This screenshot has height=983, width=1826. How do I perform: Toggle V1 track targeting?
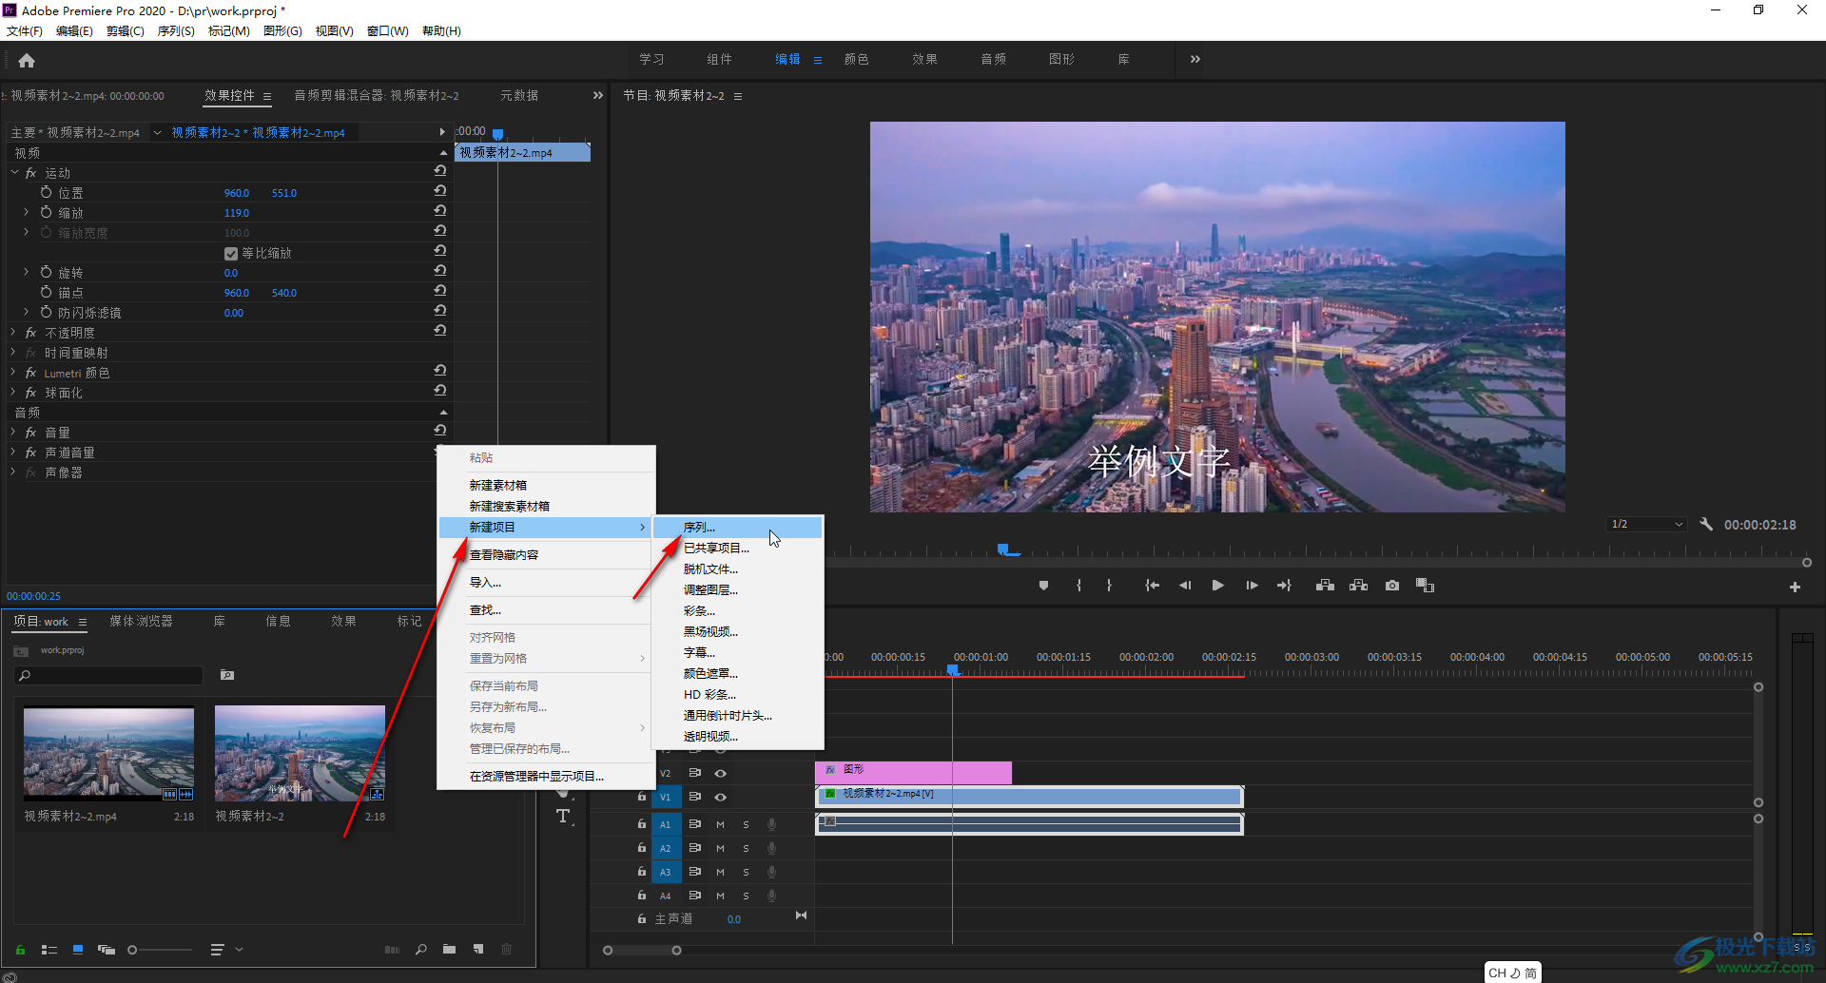(x=666, y=797)
